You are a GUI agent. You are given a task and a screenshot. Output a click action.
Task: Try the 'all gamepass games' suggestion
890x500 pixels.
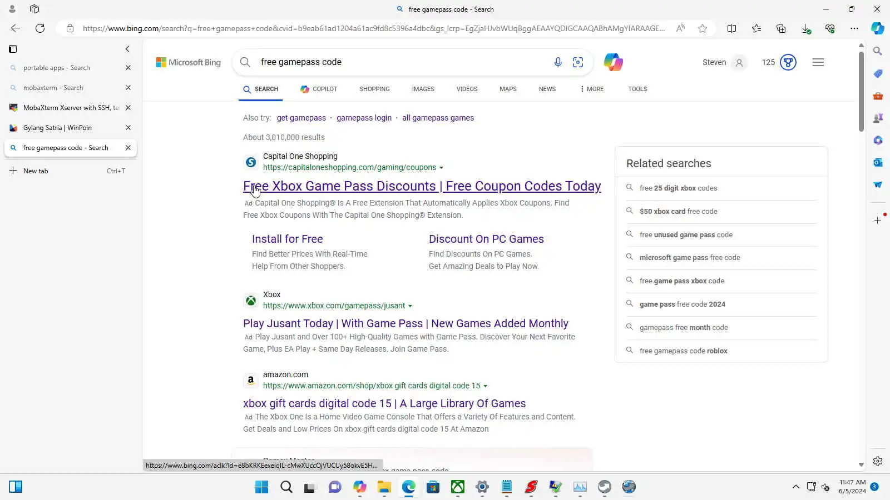pyautogui.click(x=438, y=118)
